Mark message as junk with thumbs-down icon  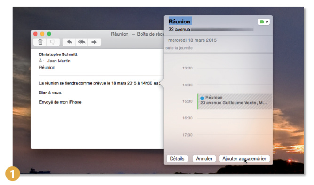53,42
